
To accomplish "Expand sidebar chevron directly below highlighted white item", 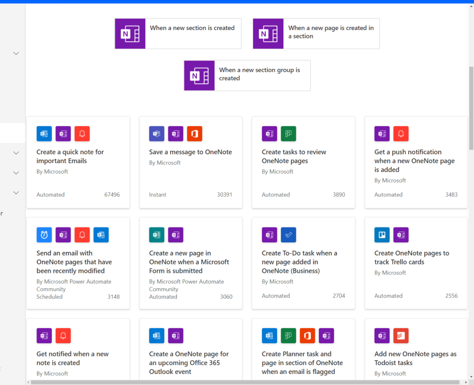I will tap(16, 153).
